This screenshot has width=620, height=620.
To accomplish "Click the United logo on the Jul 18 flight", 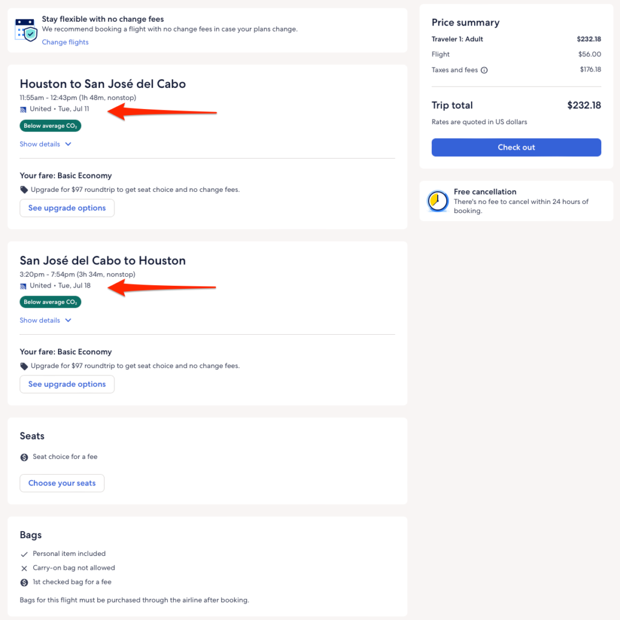I will coord(24,286).
